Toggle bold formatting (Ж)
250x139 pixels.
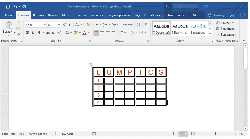pyautogui.click(x=28, y=33)
